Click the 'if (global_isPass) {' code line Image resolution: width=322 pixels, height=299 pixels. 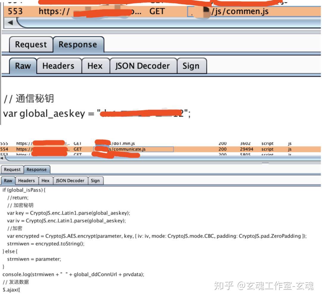pos(24,190)
